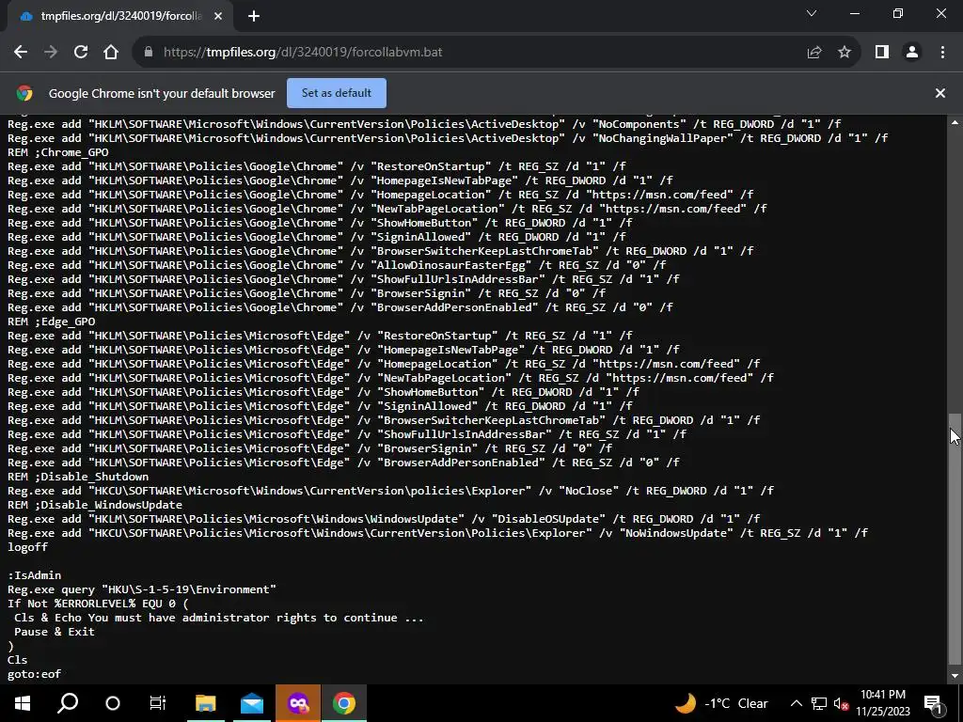Select the tmpfiles.org forcollabvm tab

[x=117, y=16]
